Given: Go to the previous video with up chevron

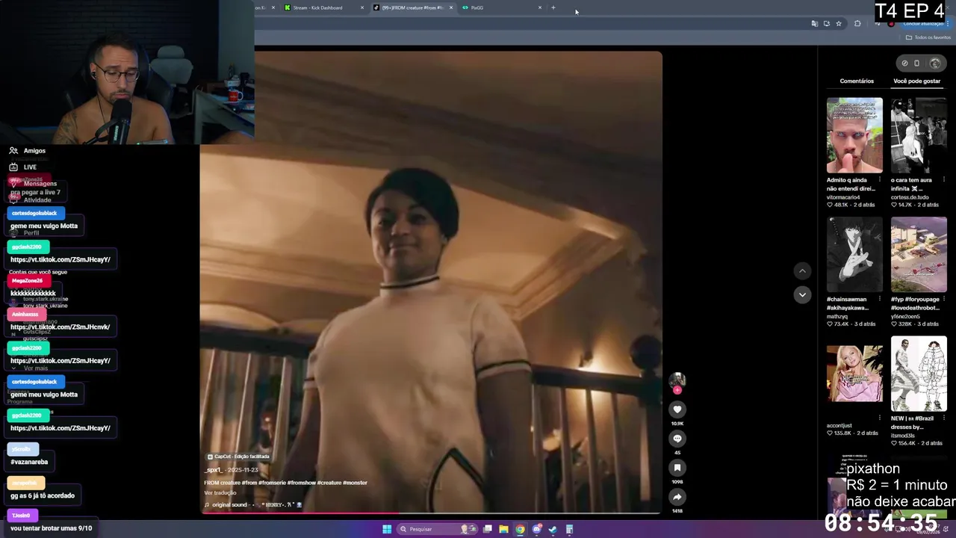Looking at the screenshot, I should click(802, 271).
